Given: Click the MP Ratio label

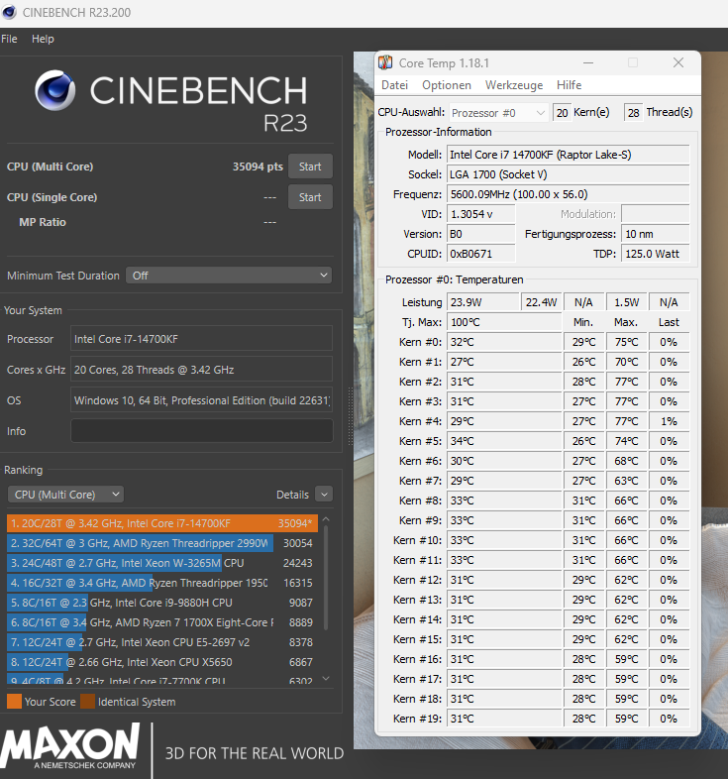Looking at the screenshot, I should coord(43,222).
